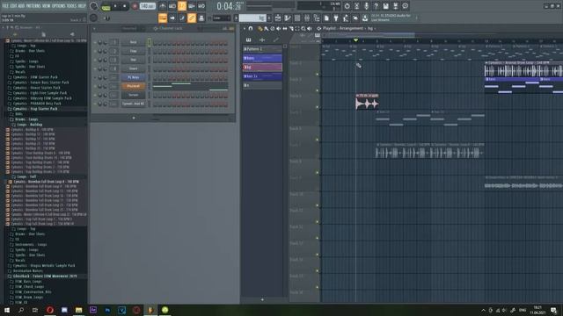Toggle mute LED on first channel row
This screenshot has width=563, height=316.
pos(95,42)
